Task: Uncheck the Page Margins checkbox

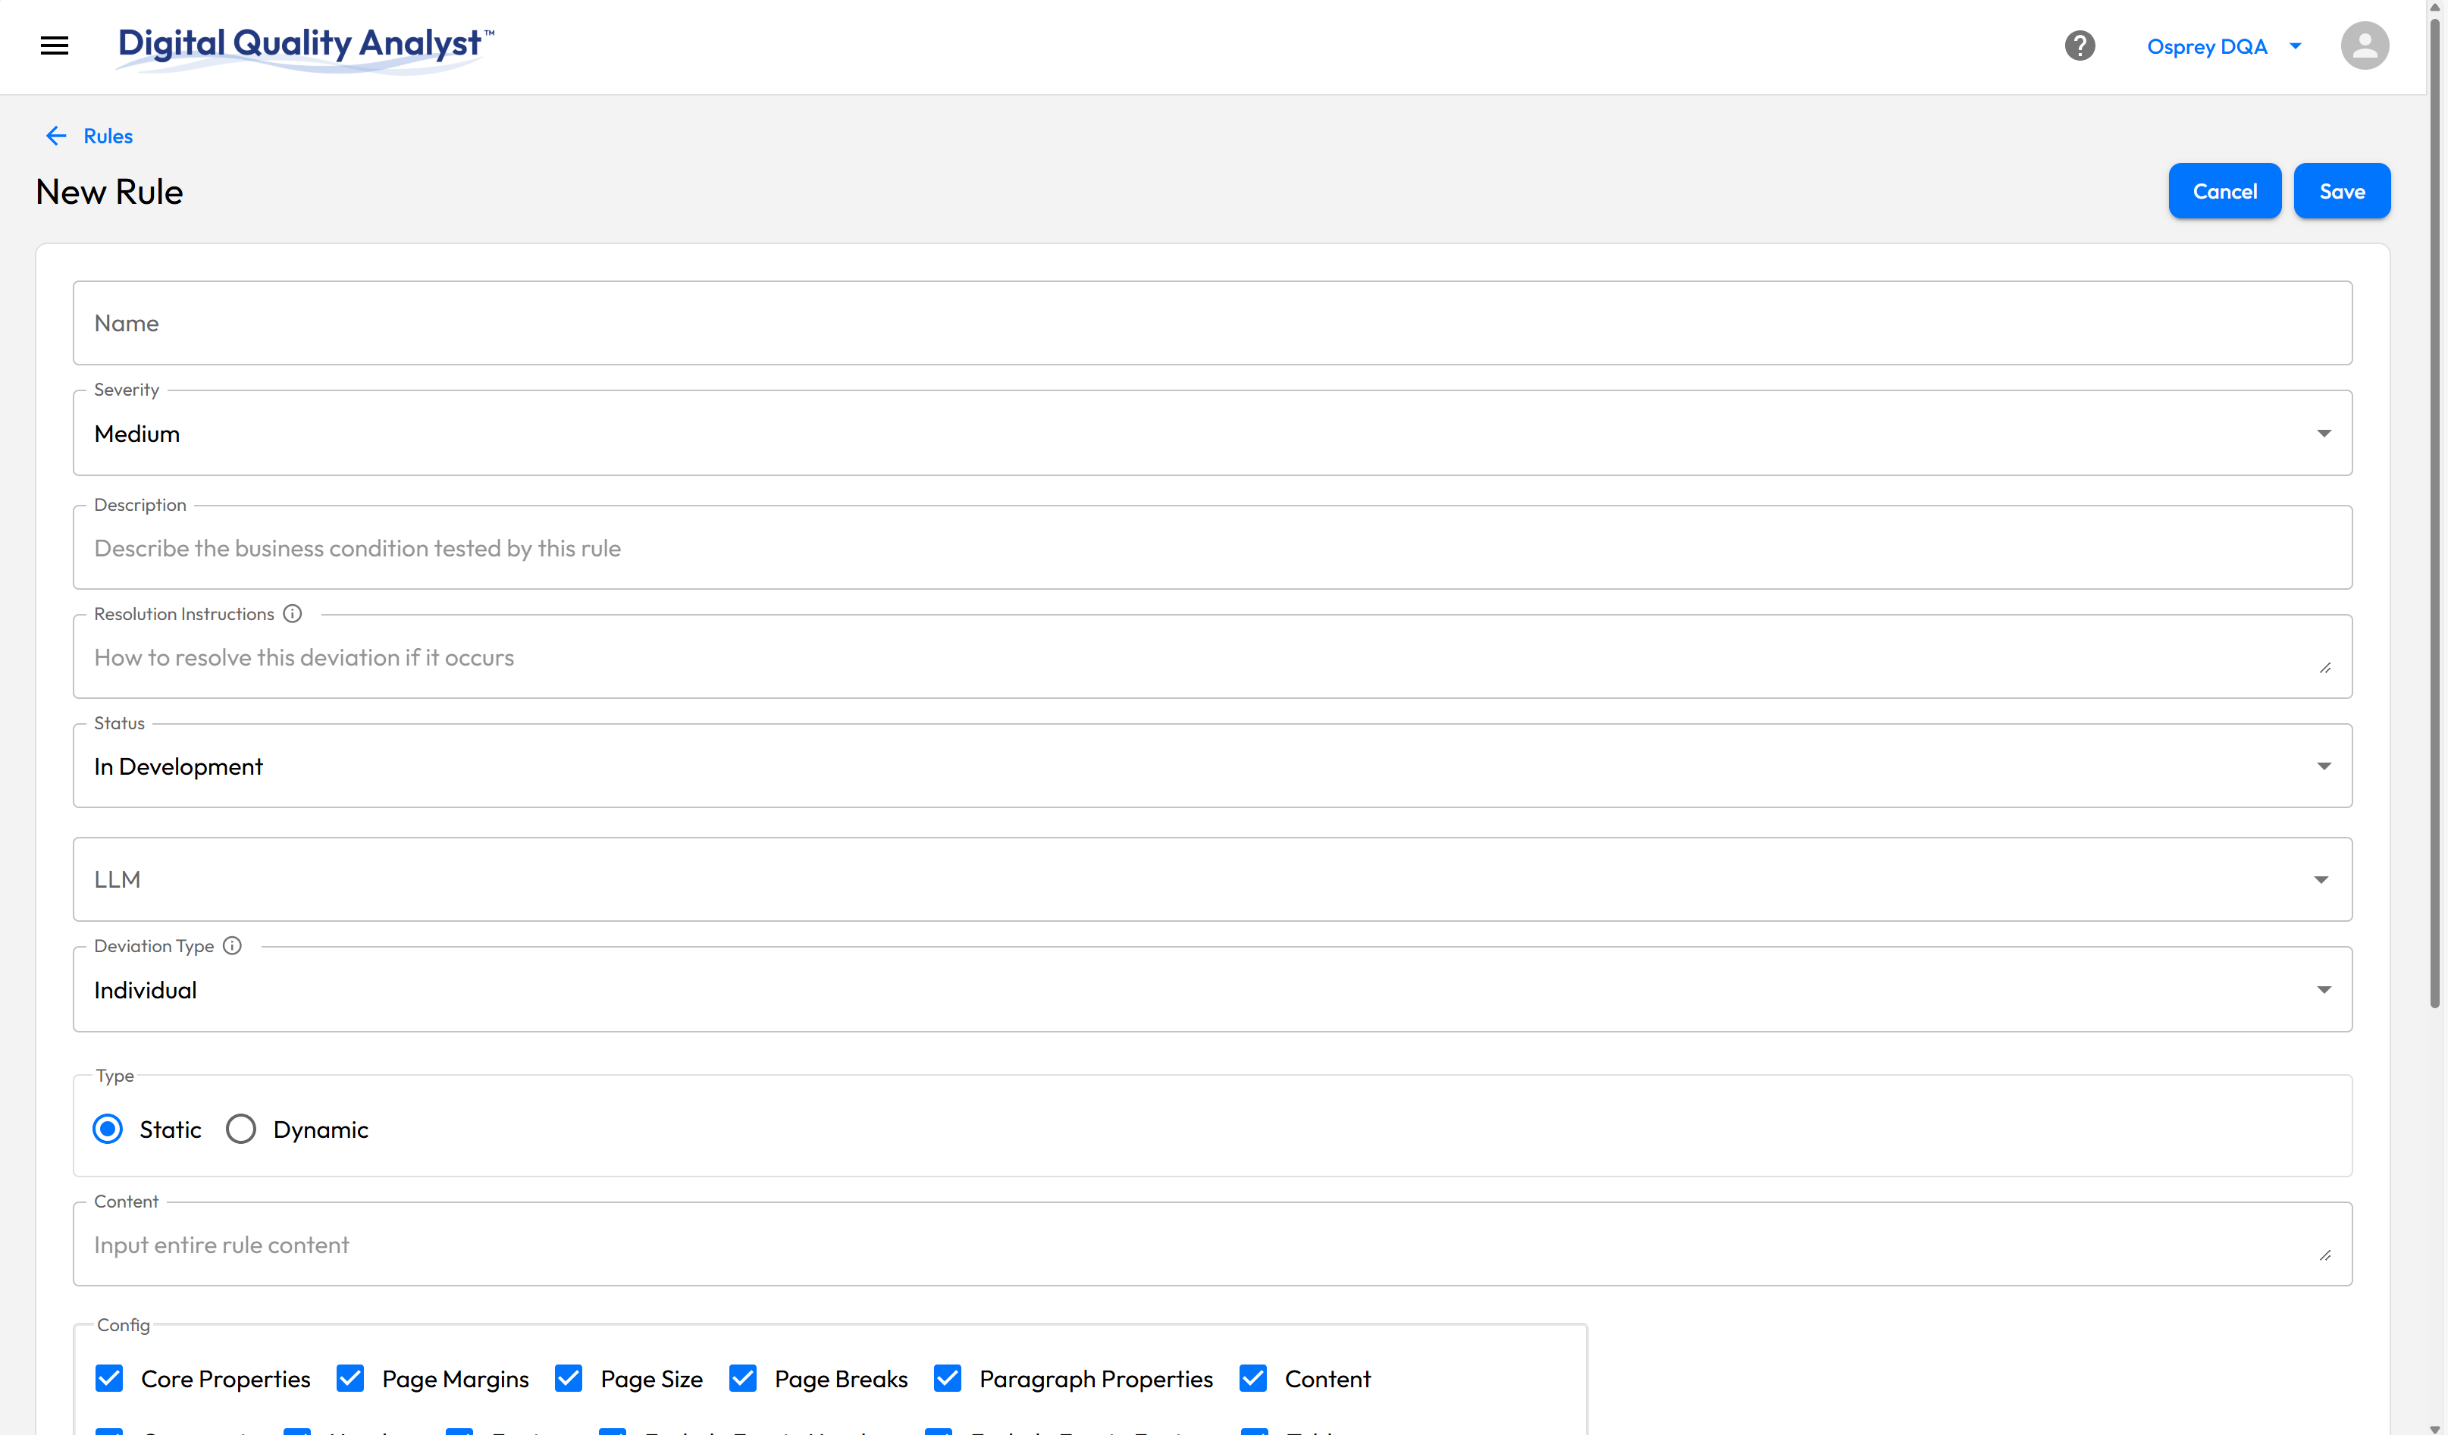Action: [349, 1379]
